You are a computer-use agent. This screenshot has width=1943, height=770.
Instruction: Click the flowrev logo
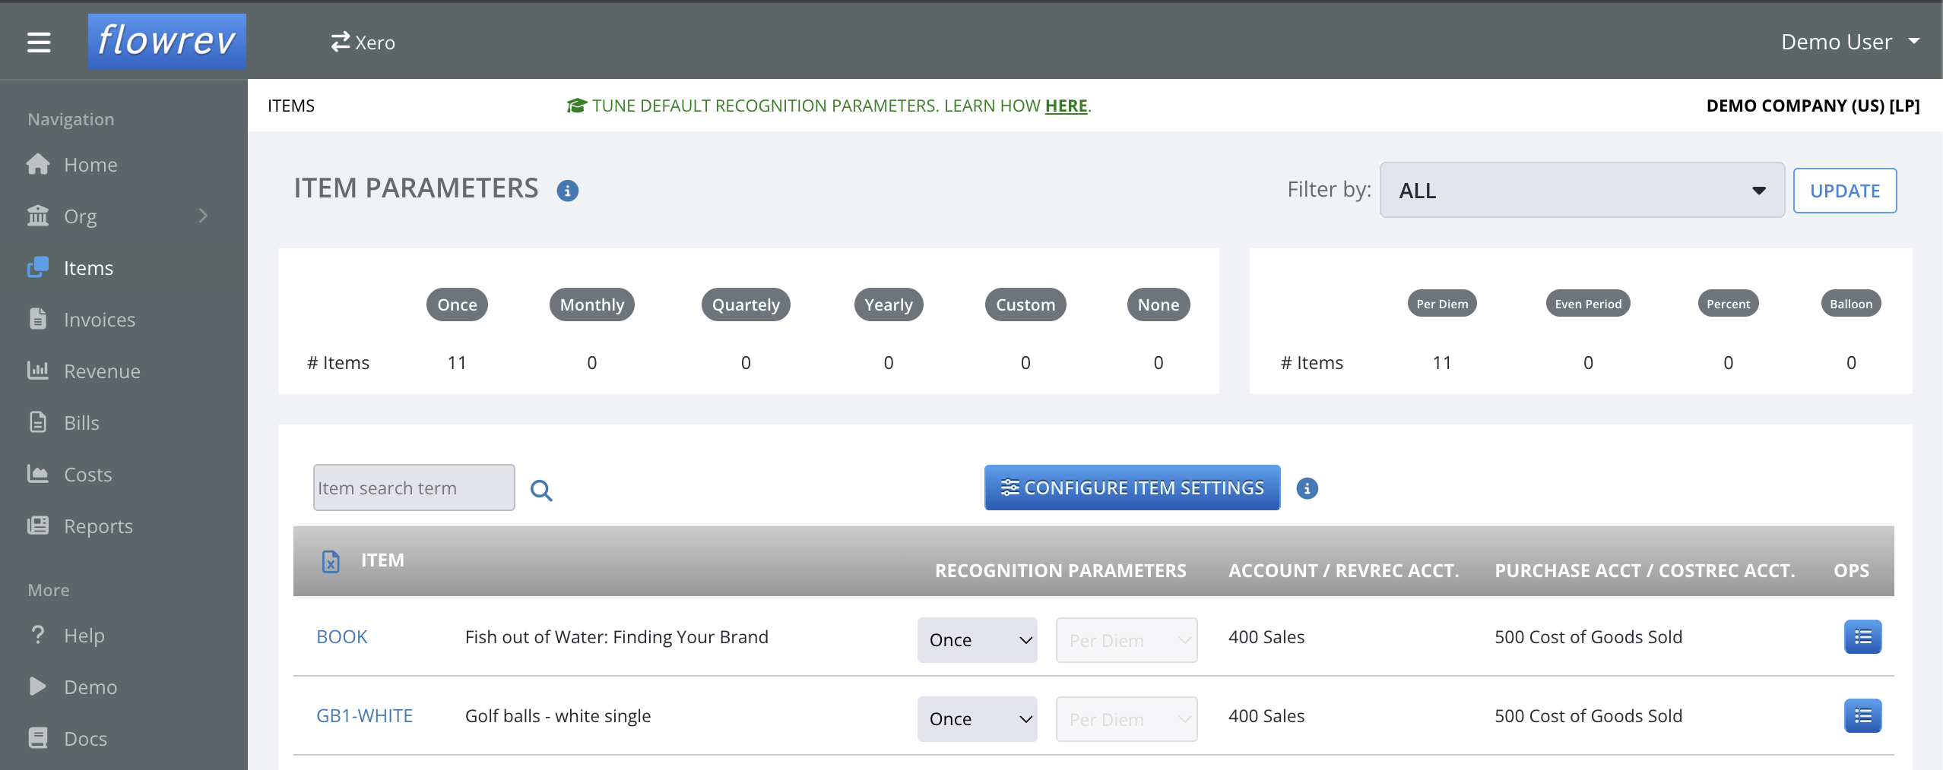pyautogui.click(x=167, y=42)
